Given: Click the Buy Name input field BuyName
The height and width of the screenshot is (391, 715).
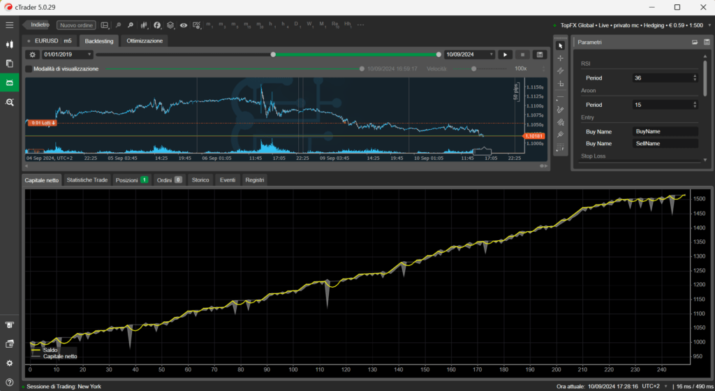Looking at the screenshot, I should click(665, 132).
